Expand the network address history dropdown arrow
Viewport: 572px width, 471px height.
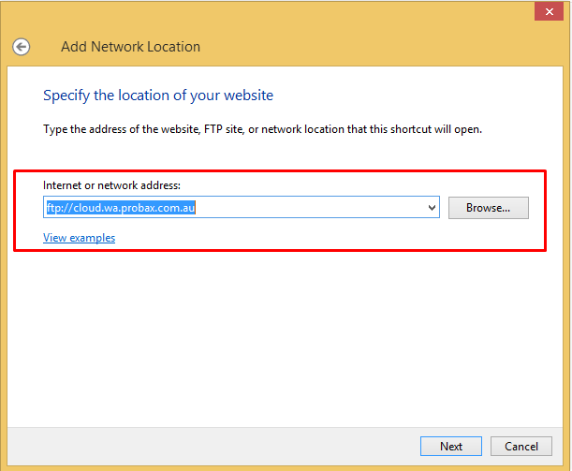tap(432, 208)
